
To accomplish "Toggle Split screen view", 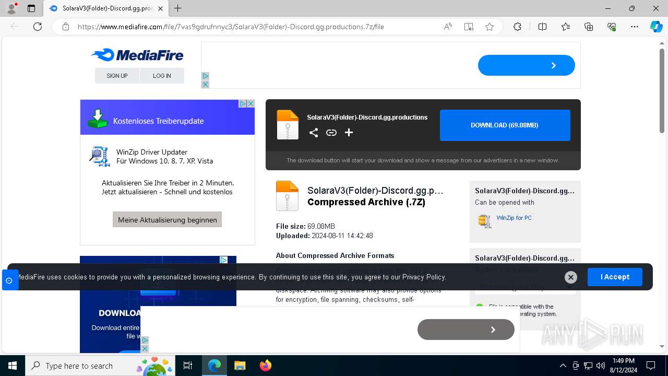I will pyautogui.click(x=542, y=27).
